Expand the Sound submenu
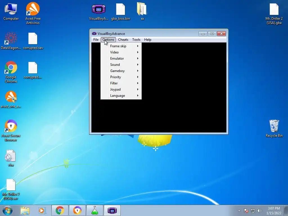 pos(121,65)
